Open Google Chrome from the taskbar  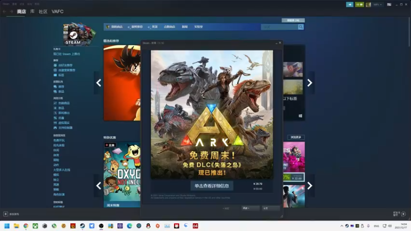click(26, 226)
